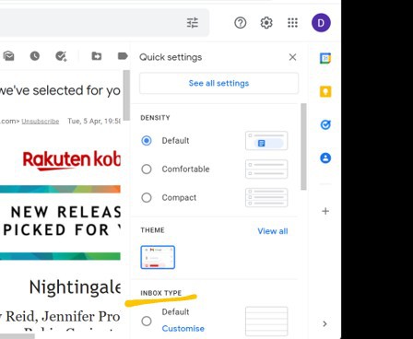413x339 pixels.
Task: Click the Quick settings title text
Action: click(x=171, y=57)
